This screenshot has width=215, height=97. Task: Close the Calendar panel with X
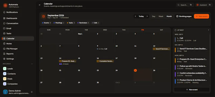(x=40, y=5)
